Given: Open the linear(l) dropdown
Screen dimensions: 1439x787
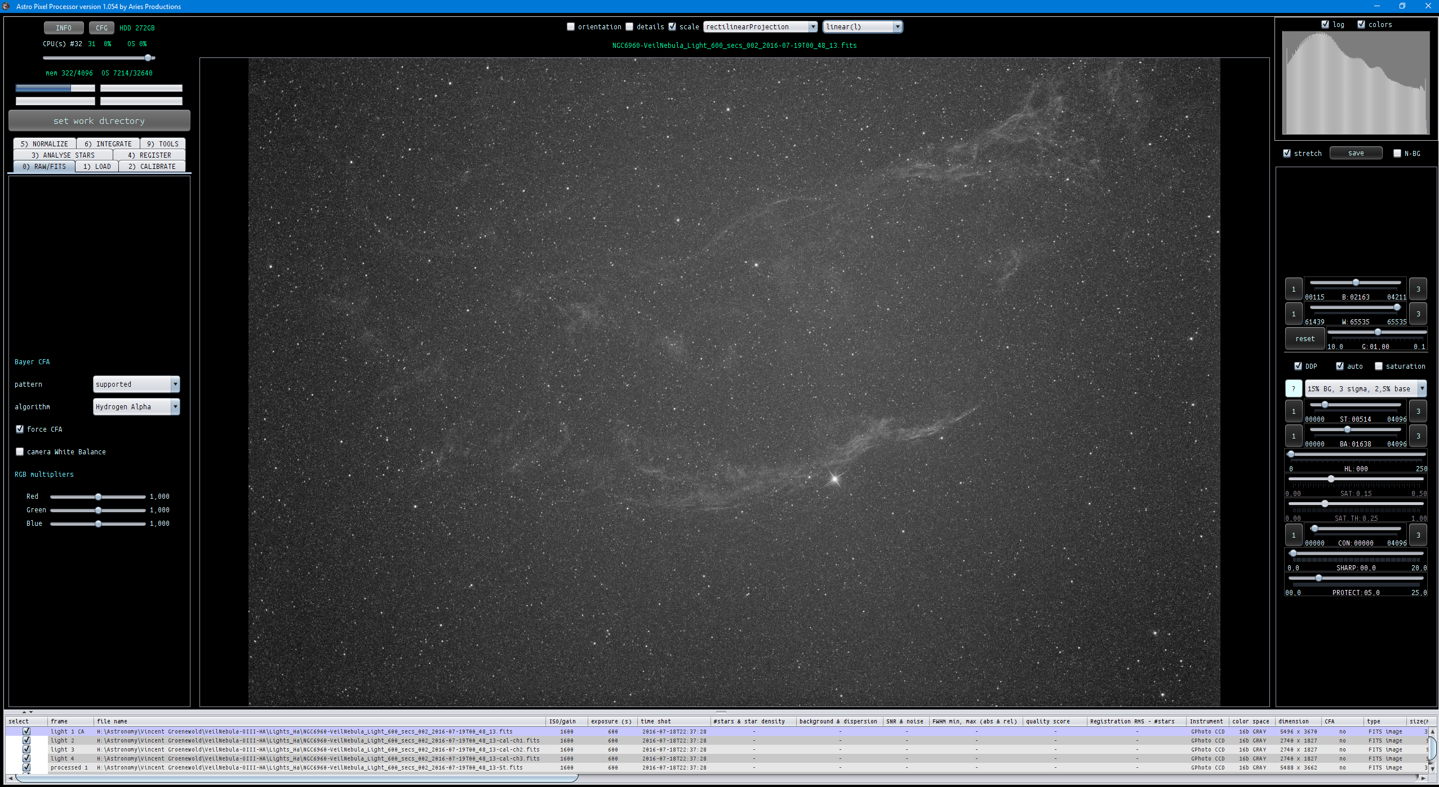Looking at the screenshot, I should (x=863, y=26).
